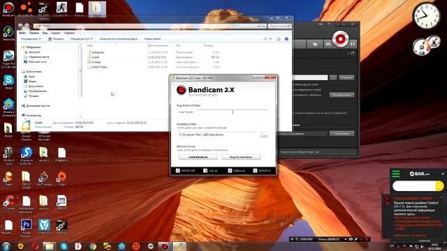
Task: Click 'How to record Skype Video Call' link
Action: coord(300,152)
